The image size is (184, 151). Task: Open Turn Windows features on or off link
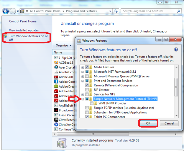[x=28, y=38]
